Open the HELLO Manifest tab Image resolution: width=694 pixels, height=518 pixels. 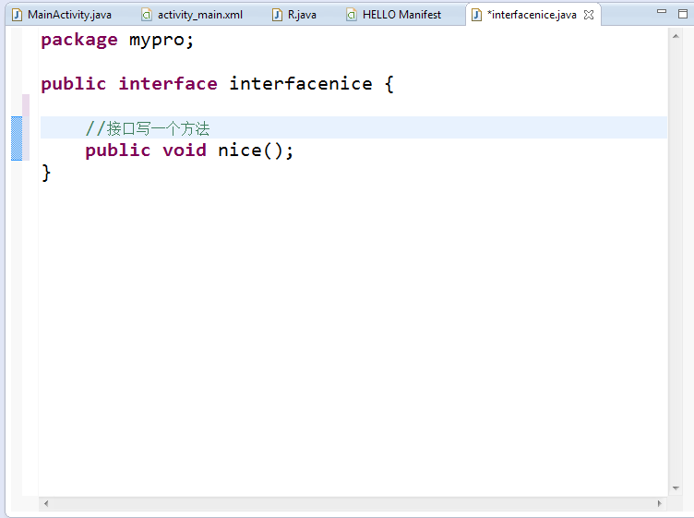point(394,15)
